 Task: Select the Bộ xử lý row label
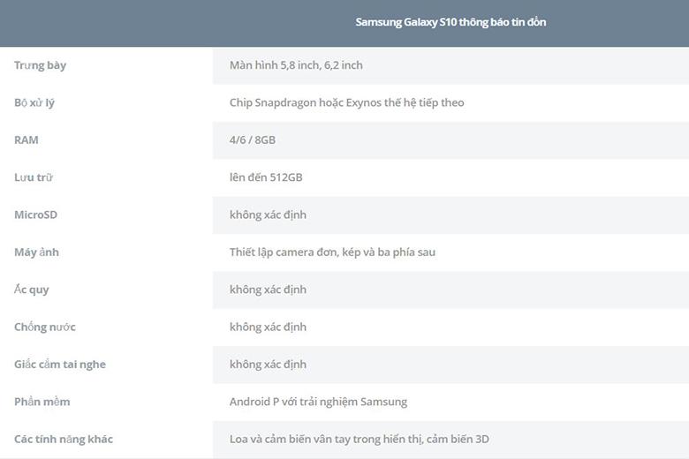(x=34, y=102)
